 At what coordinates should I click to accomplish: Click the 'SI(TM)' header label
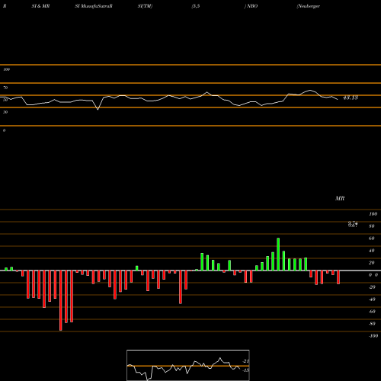tap(145, 6)
